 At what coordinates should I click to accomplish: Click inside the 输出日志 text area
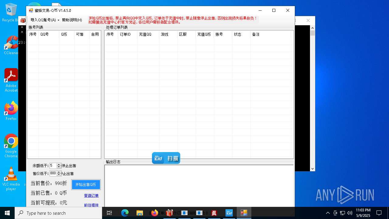pos(199,186)
